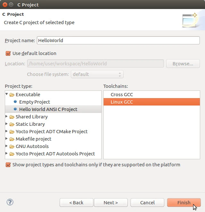Click the Empty Project bullet icon
The height and width of the screenshot is (212, 205).
(x=15, y=102)
